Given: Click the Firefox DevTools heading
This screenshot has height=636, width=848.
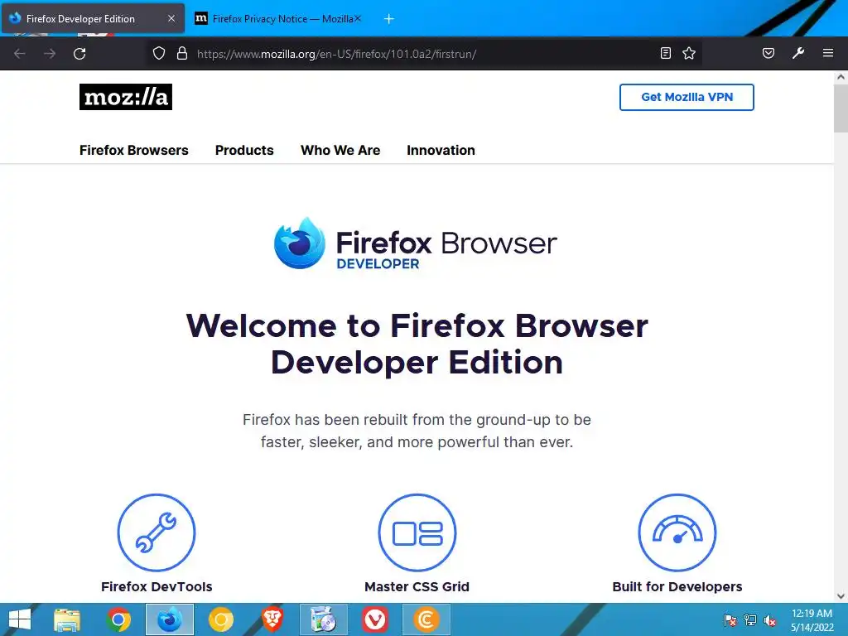Looking at the screenshot, I should [x=157, y=587].
